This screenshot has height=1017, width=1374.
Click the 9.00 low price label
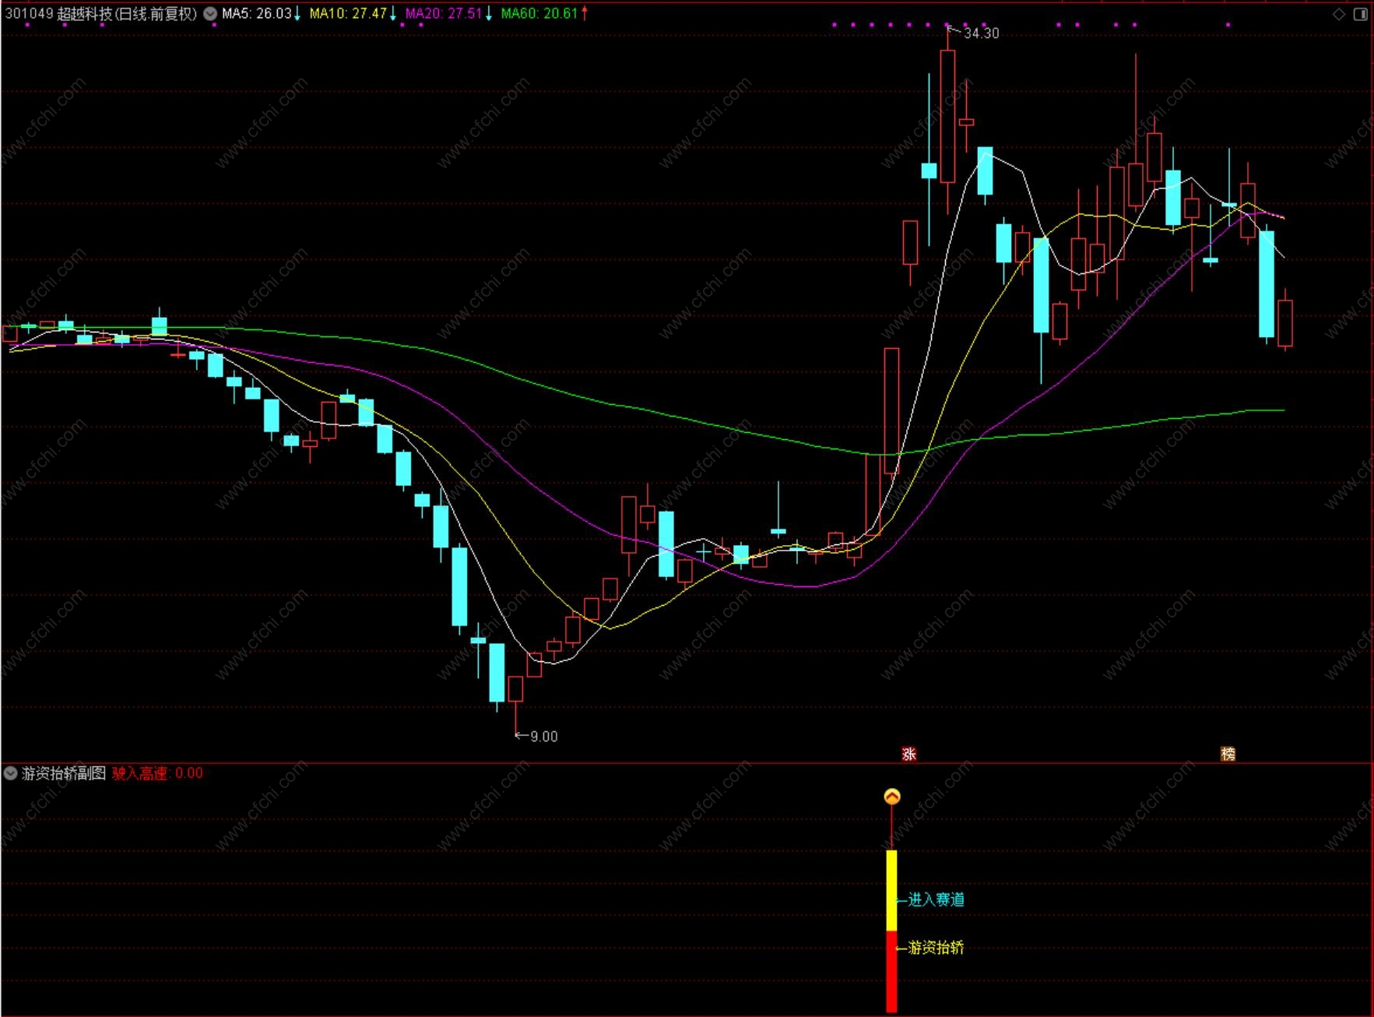click(x=544, y=737)
